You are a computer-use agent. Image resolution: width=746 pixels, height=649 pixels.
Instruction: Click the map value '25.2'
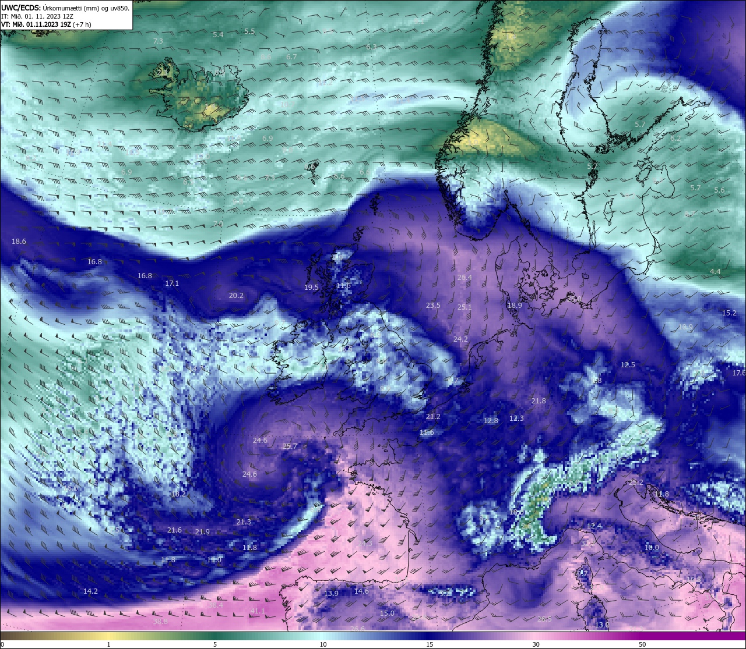point(636,483)
